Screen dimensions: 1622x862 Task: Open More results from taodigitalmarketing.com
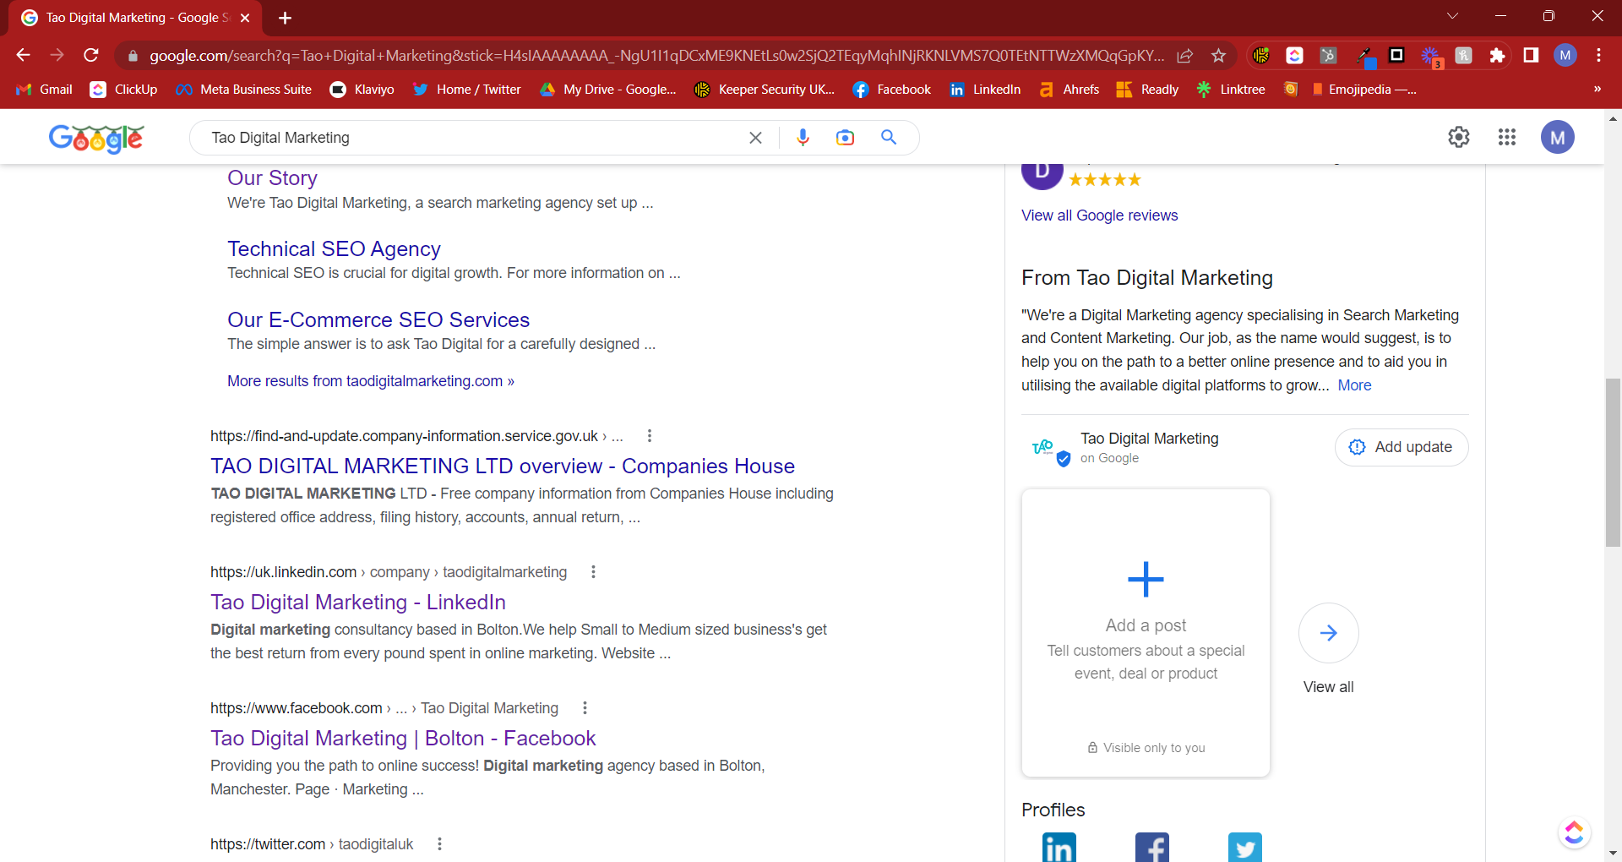tap(371, 381)
